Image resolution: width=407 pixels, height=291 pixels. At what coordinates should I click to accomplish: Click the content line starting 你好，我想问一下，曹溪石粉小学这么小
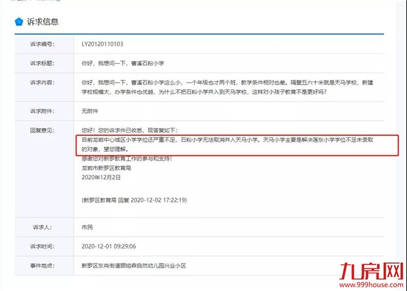coord(227,83)
